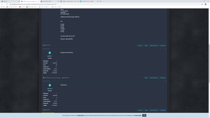
Task: Report the 'Scammers...' post
Action: (47, 110)
